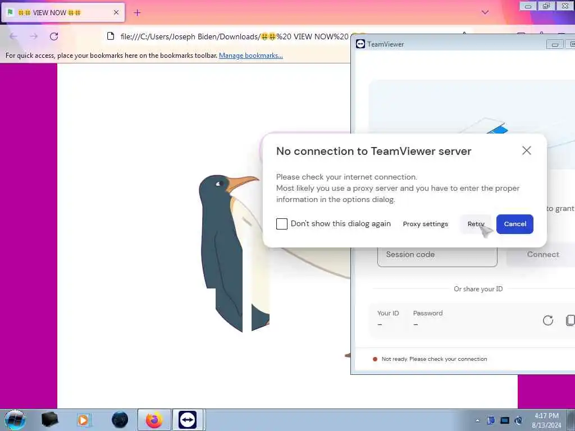Click the monitor tray icon

pyautogui.click(x=505, y=420)
